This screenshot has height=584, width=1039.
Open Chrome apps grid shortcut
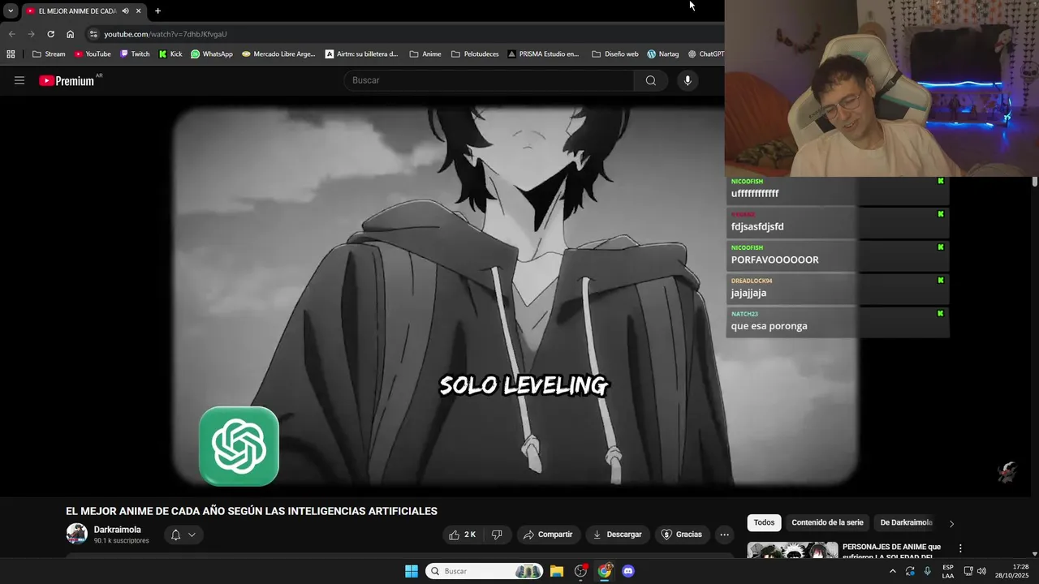click(11, 54)
